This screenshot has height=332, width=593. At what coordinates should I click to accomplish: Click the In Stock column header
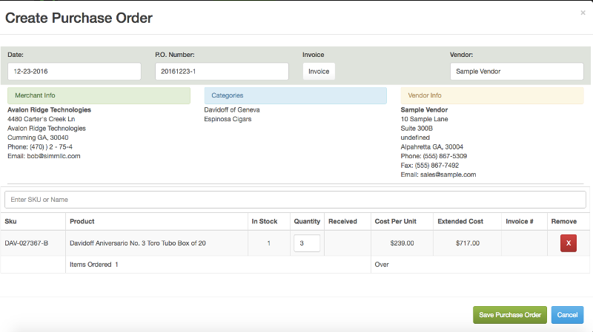[265, 221]
